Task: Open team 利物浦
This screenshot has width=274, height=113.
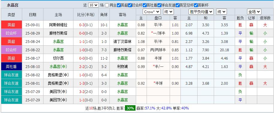Action: click(x=123, y=66)
